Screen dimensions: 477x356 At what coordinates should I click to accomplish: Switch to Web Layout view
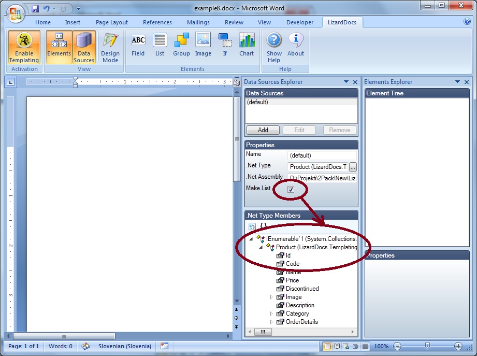(346, 346)
